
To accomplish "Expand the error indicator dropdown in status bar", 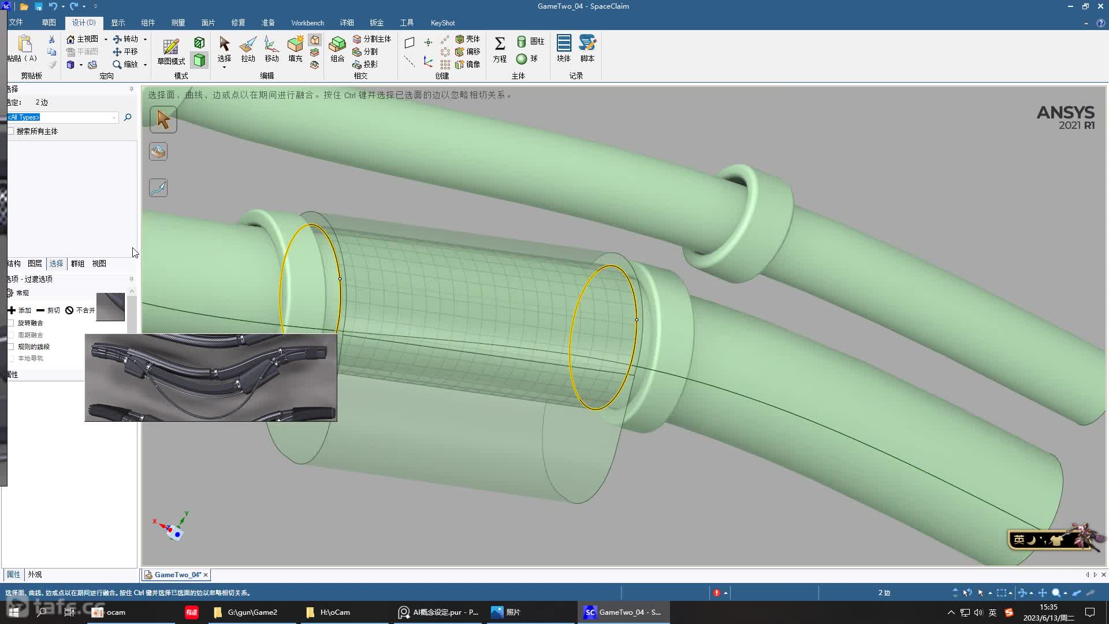I will click(725, 593).
